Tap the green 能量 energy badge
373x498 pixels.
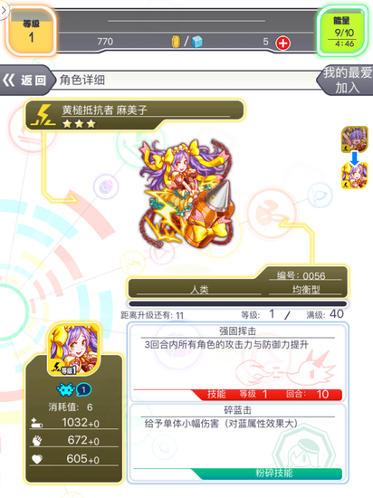(x=343, y=32)
